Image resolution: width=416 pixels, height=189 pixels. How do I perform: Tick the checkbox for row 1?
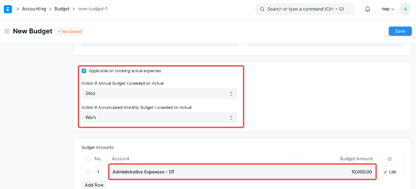coord(88,172)
